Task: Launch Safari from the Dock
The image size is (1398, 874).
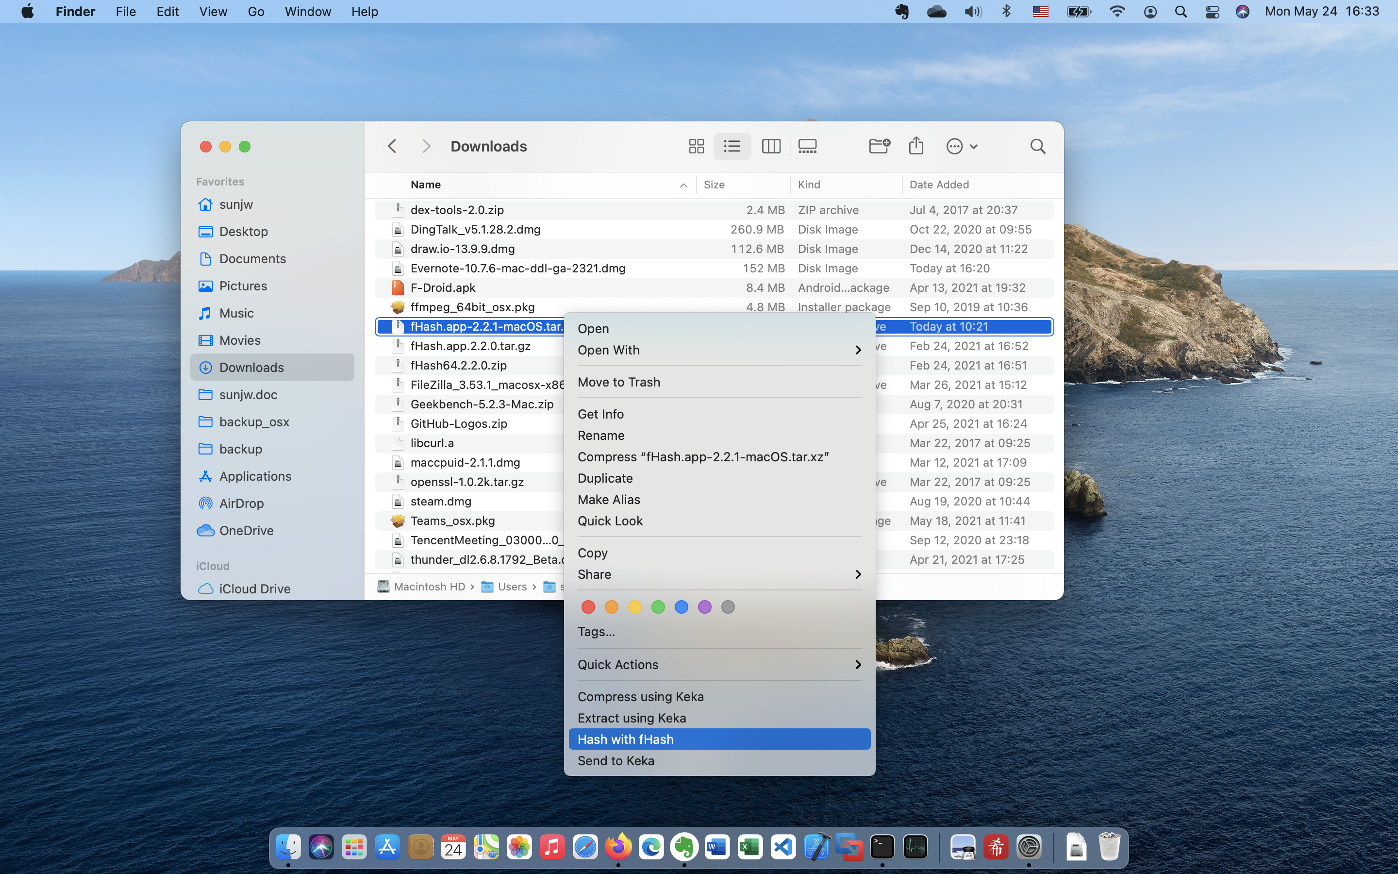Action: (584, 846)
